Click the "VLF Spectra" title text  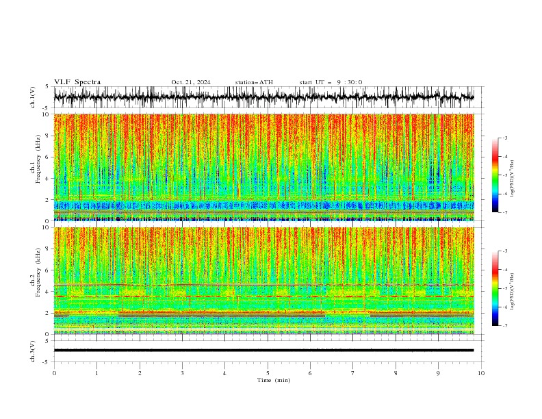click(77, 82)
